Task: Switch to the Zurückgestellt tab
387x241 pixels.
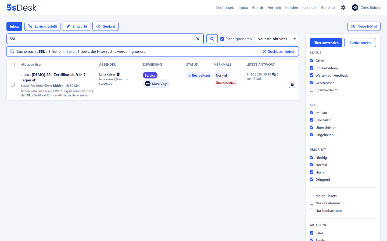Action: [x=42, y=26]
